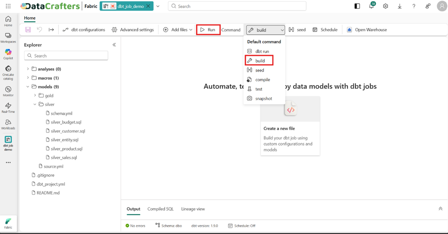
Task: Choose build in Default command menu
Action: [x=259, y=61]
